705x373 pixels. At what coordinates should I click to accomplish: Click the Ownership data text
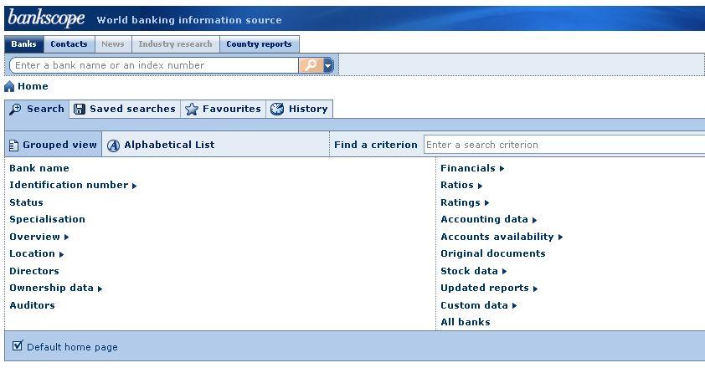pyautogui.click(x=51, y=288)
